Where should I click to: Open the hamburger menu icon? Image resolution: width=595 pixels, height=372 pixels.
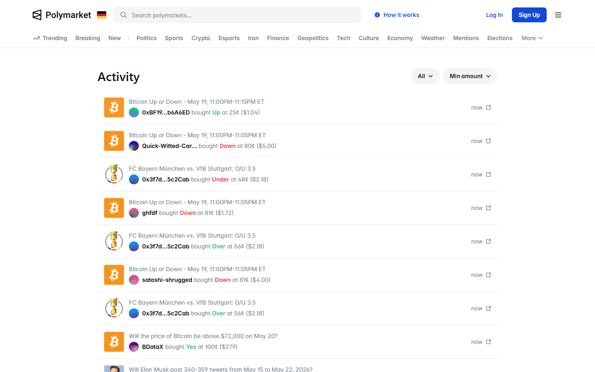coord(558,15)
